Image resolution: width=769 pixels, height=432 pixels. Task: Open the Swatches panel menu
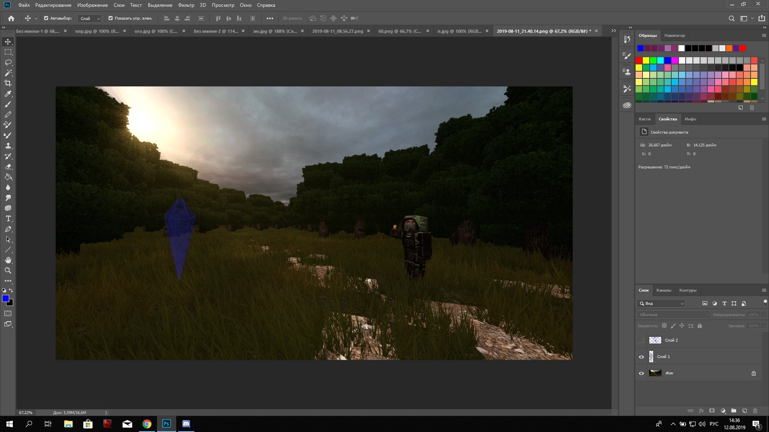click(x=764, y=36)
